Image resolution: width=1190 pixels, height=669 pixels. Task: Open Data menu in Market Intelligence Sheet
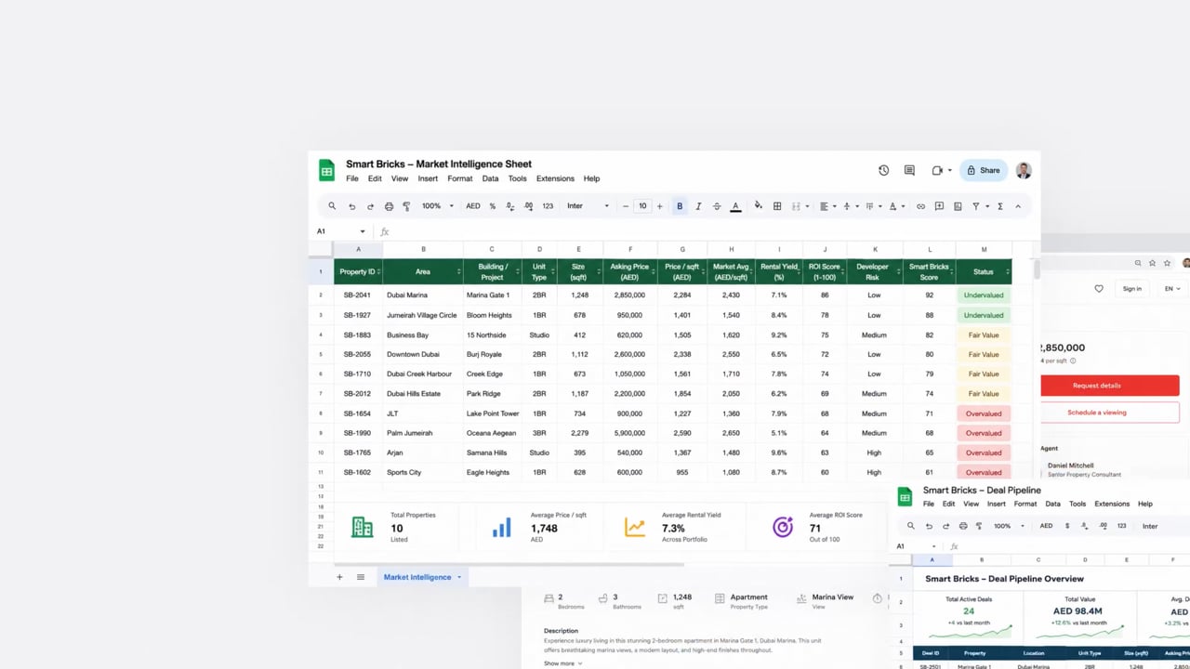coord(490,178)
